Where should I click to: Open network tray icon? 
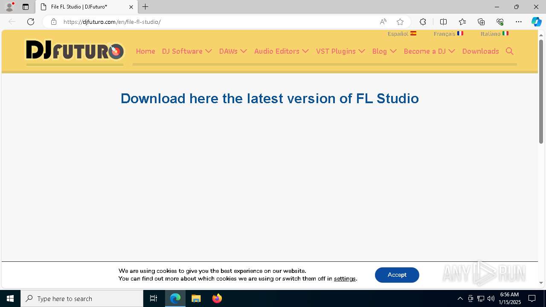481,298
